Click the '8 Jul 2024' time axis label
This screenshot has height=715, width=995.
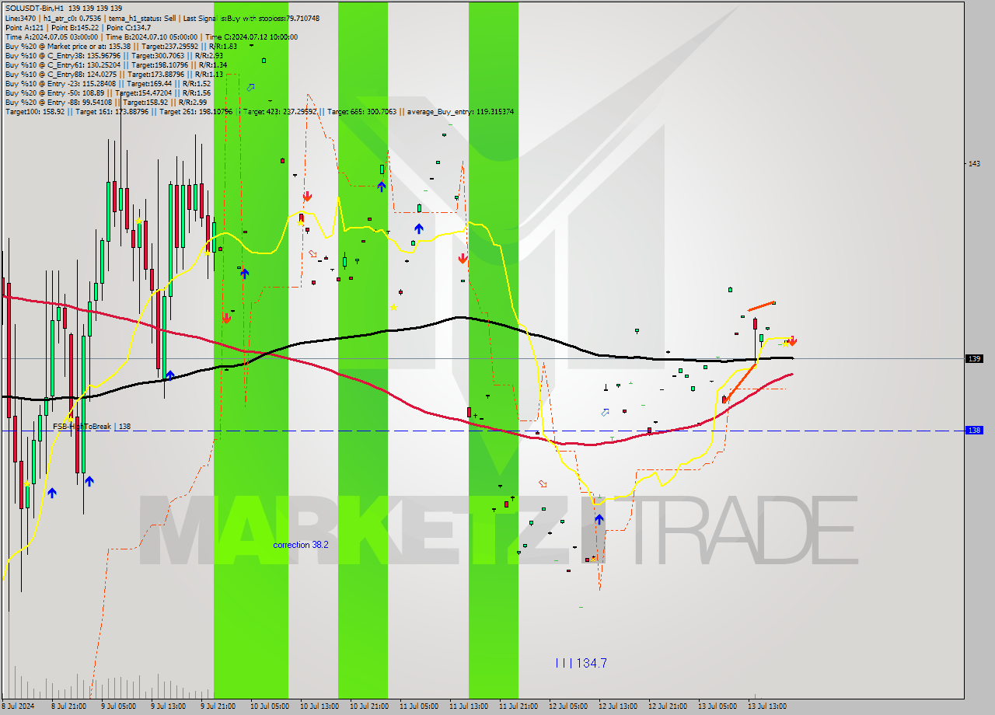(x=19, y=706)
